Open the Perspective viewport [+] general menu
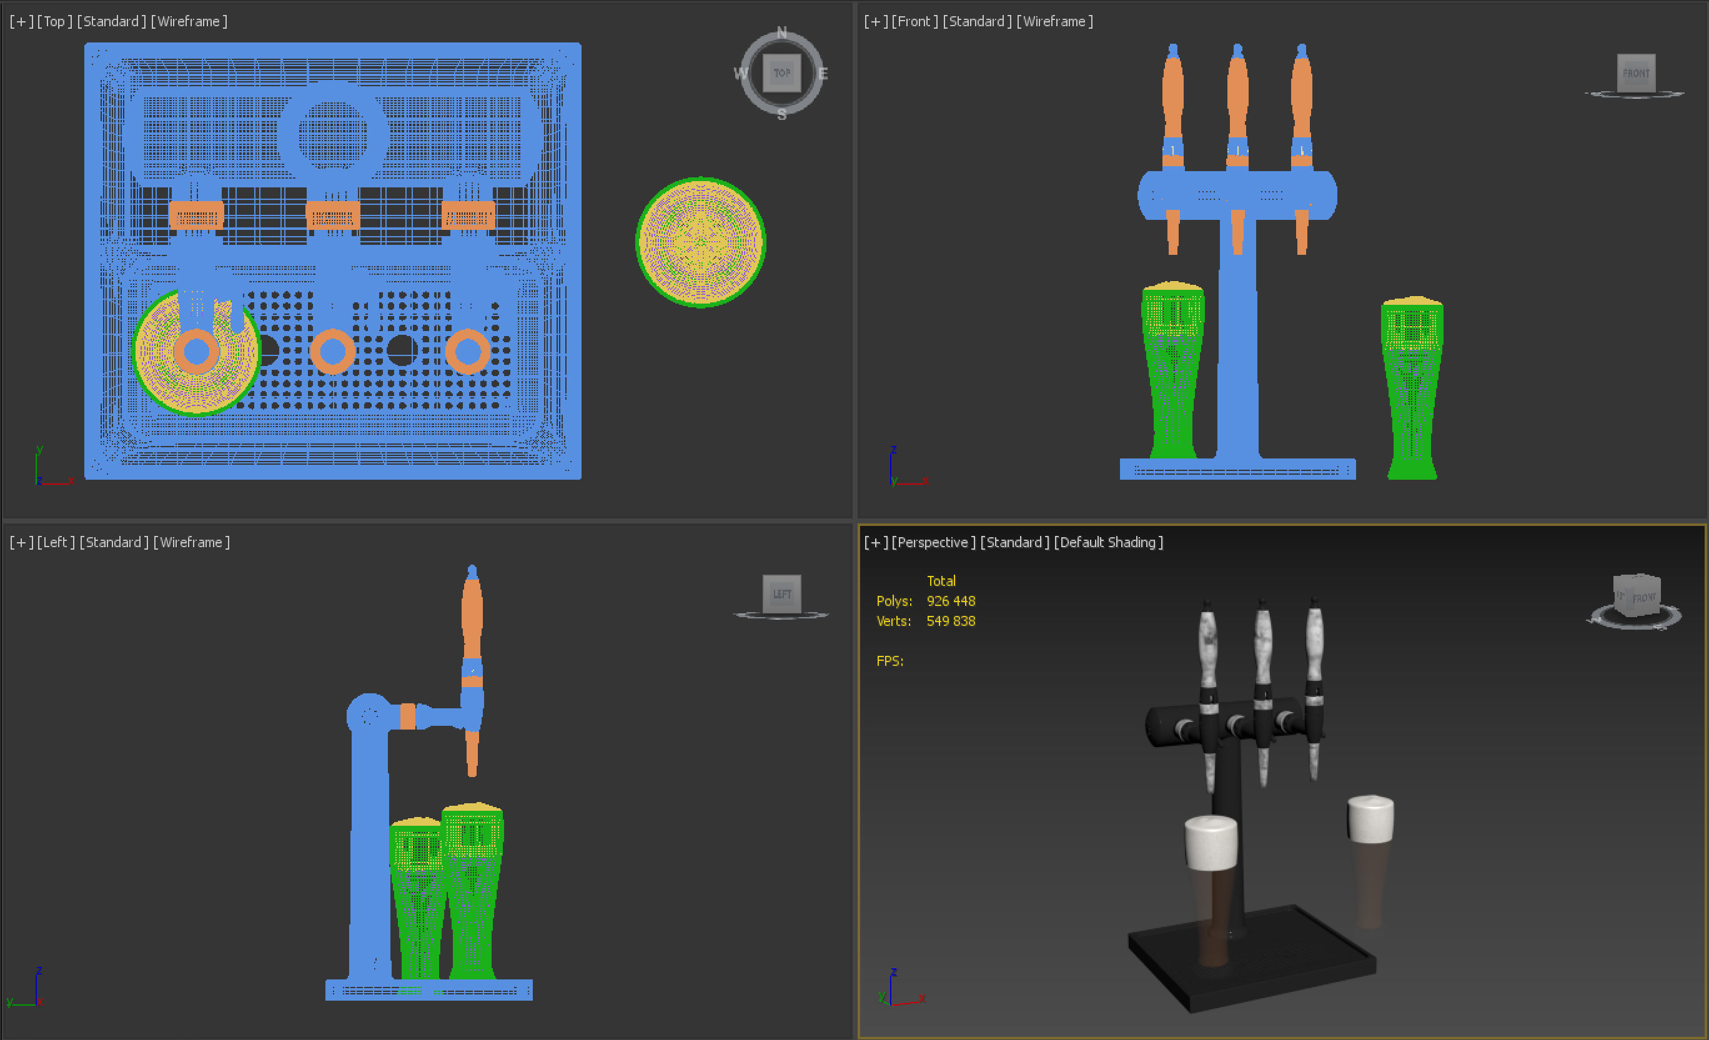Viewport: 1709px width, 1040px height. point(876,543)
